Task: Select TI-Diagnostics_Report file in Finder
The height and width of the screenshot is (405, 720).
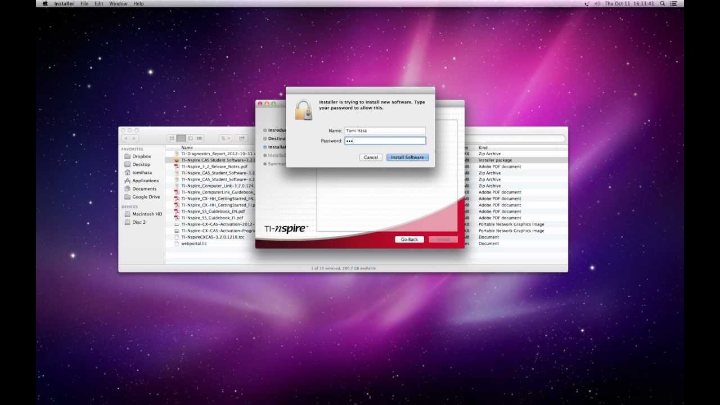Action: pos(214,154)
